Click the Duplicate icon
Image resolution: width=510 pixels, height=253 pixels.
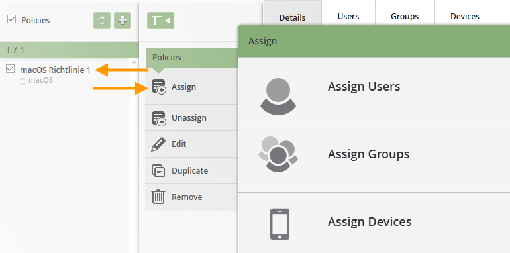(x=158, y=171)
